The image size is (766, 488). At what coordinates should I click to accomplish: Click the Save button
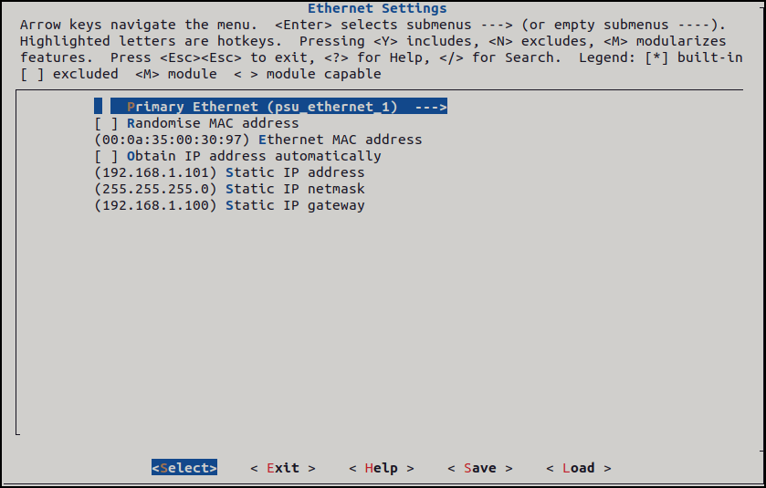pos(480,468)
